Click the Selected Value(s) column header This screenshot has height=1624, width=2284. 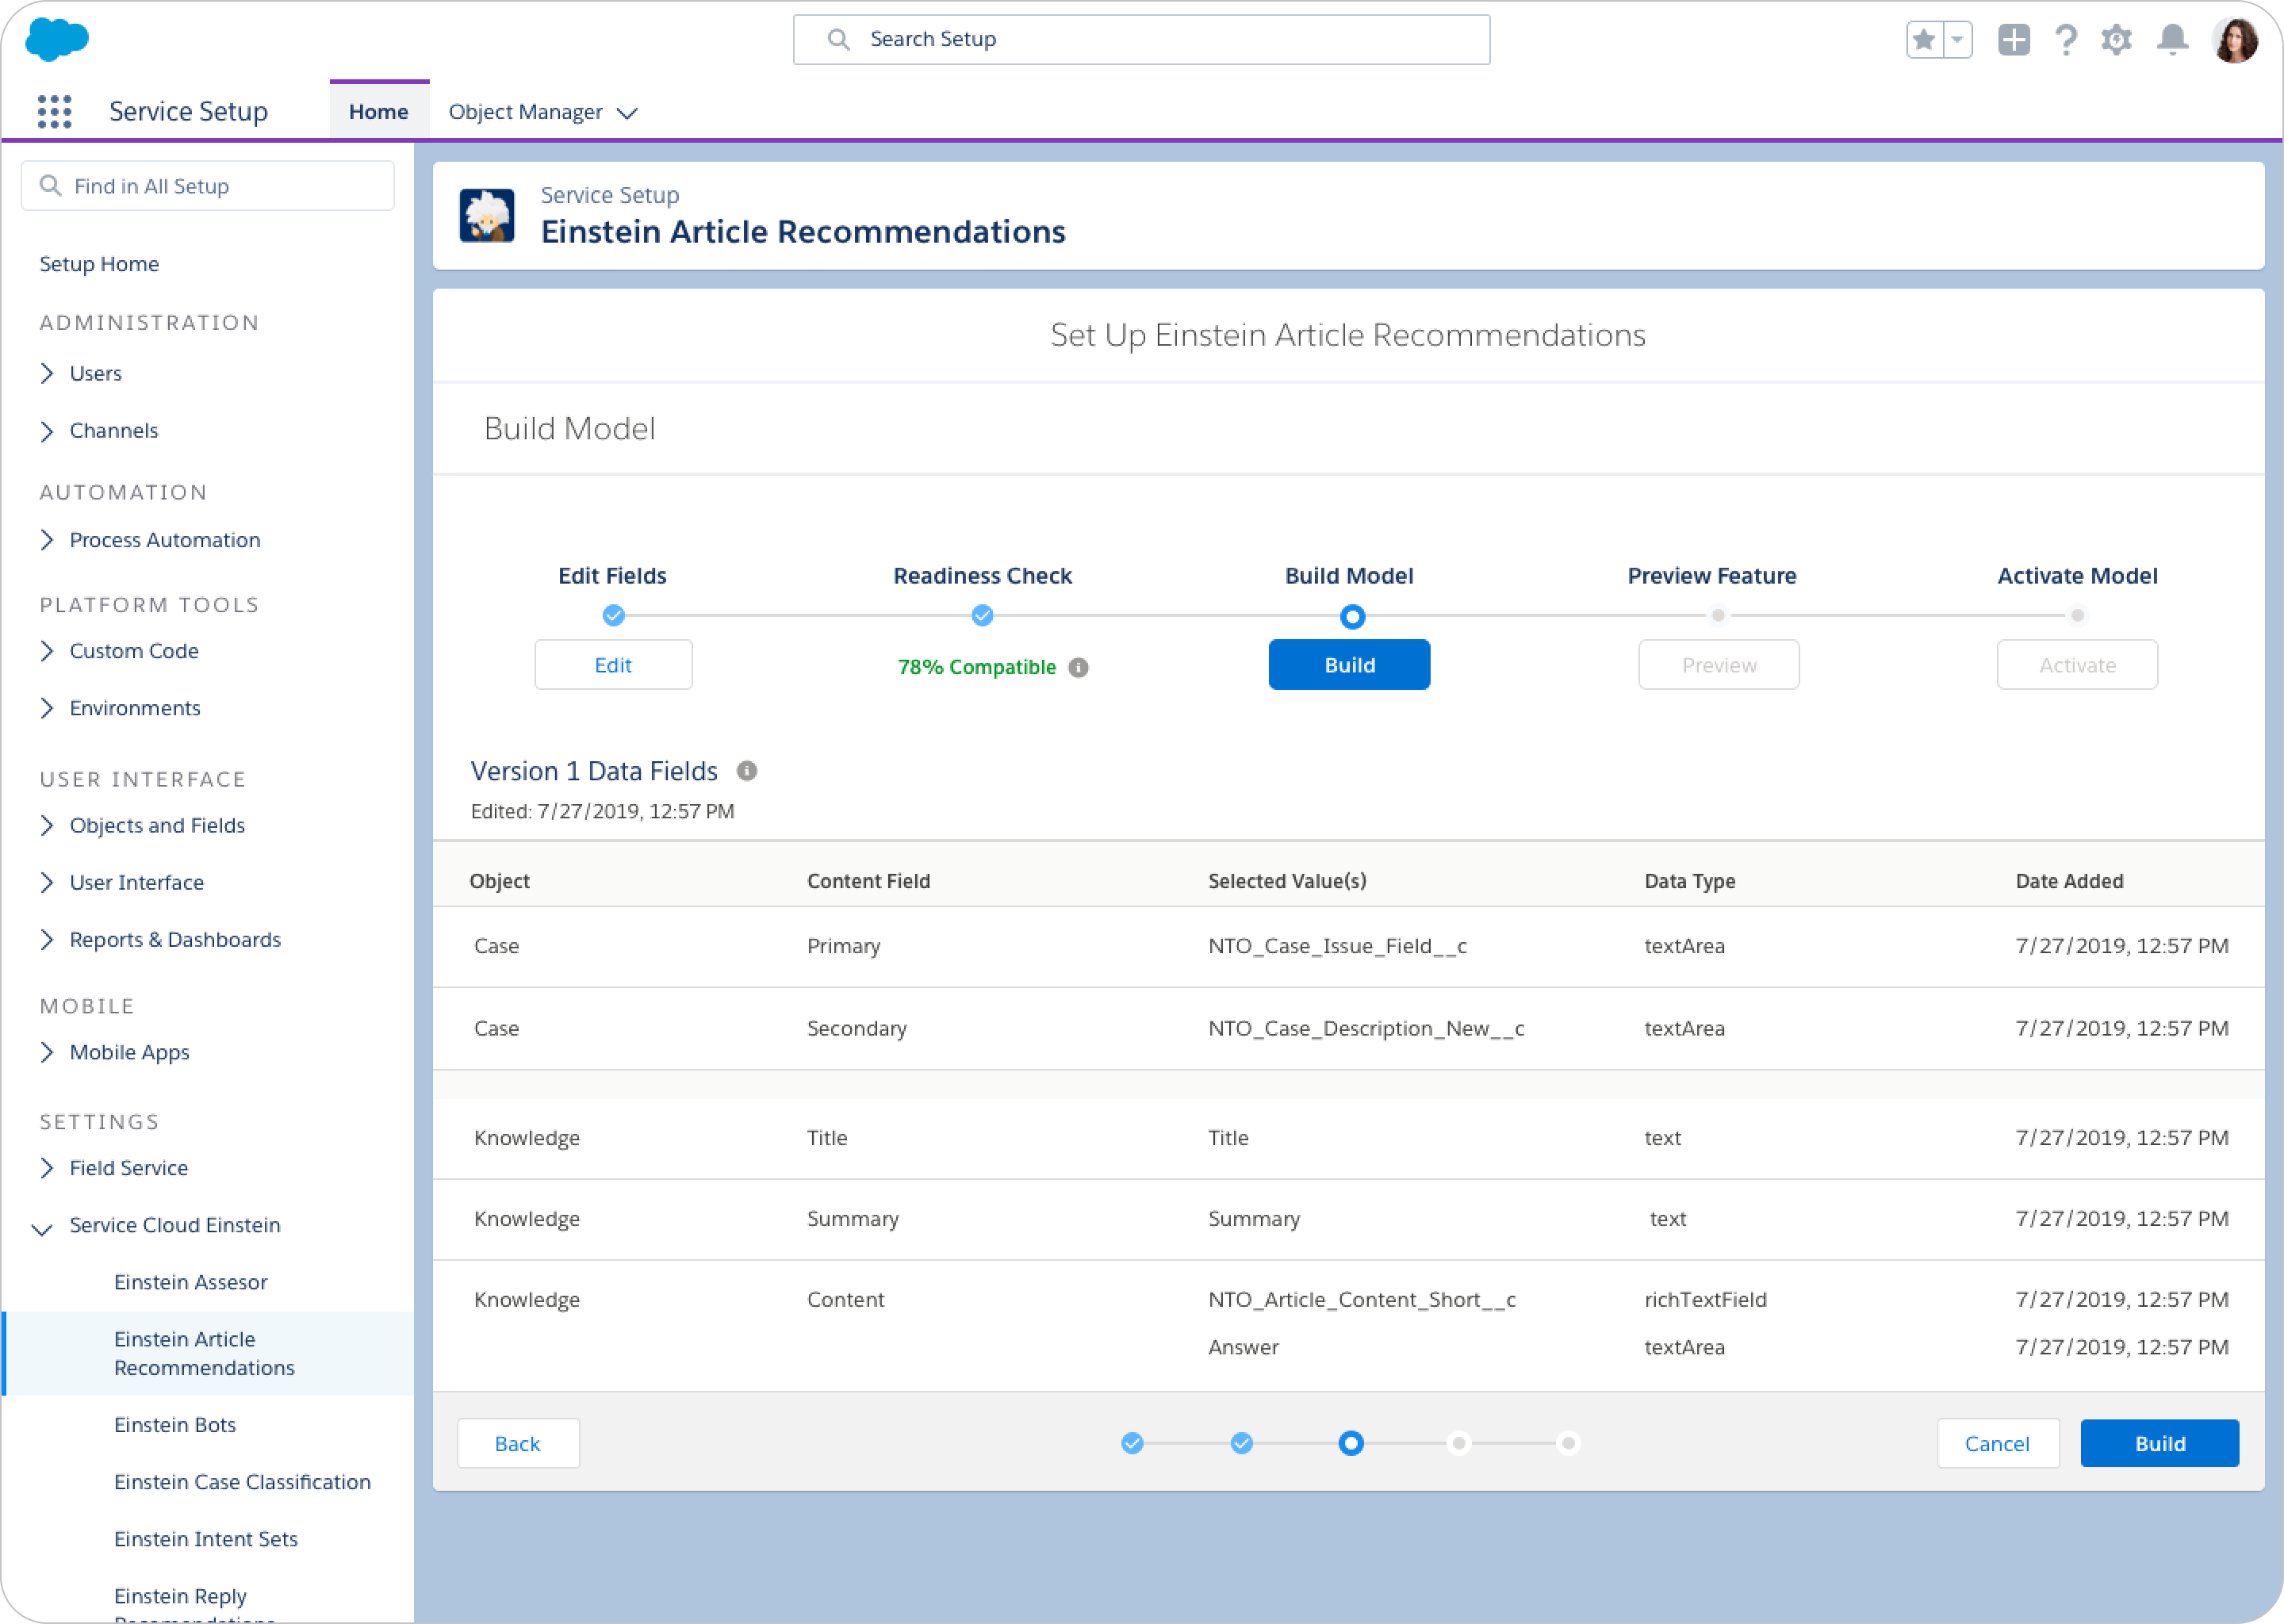1287,881
